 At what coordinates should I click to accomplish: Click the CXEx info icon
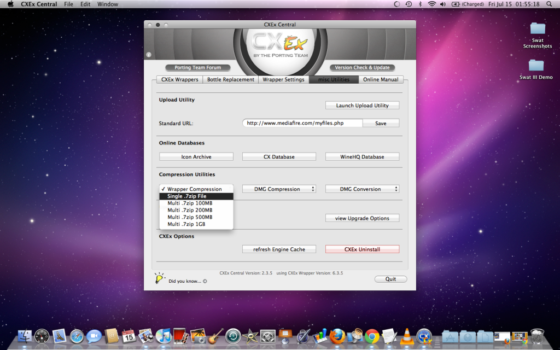click(149, 55)
